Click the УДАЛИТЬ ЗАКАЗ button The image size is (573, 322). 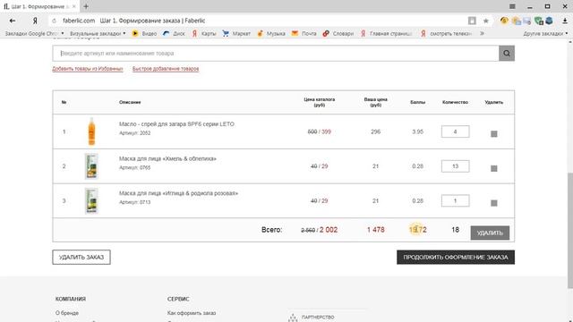[81, 257]
